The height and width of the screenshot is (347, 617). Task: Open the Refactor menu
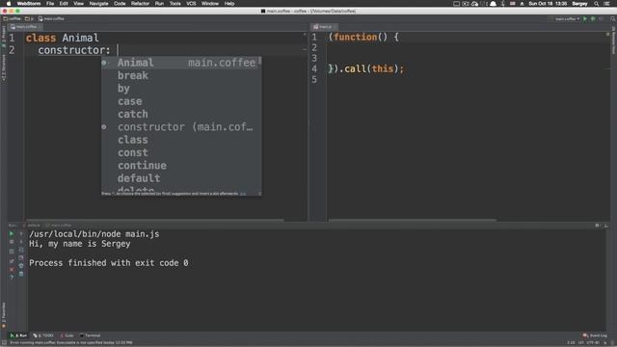pyautogui.click(x=140, y=4)
